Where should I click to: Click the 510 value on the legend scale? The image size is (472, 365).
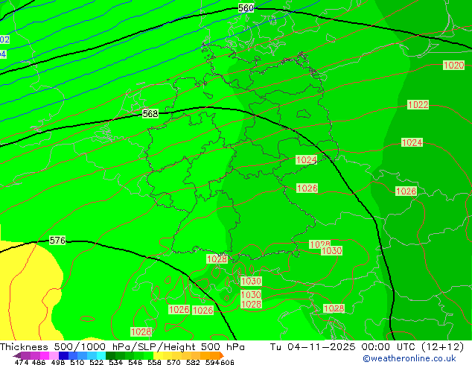[x=77, y=362]
